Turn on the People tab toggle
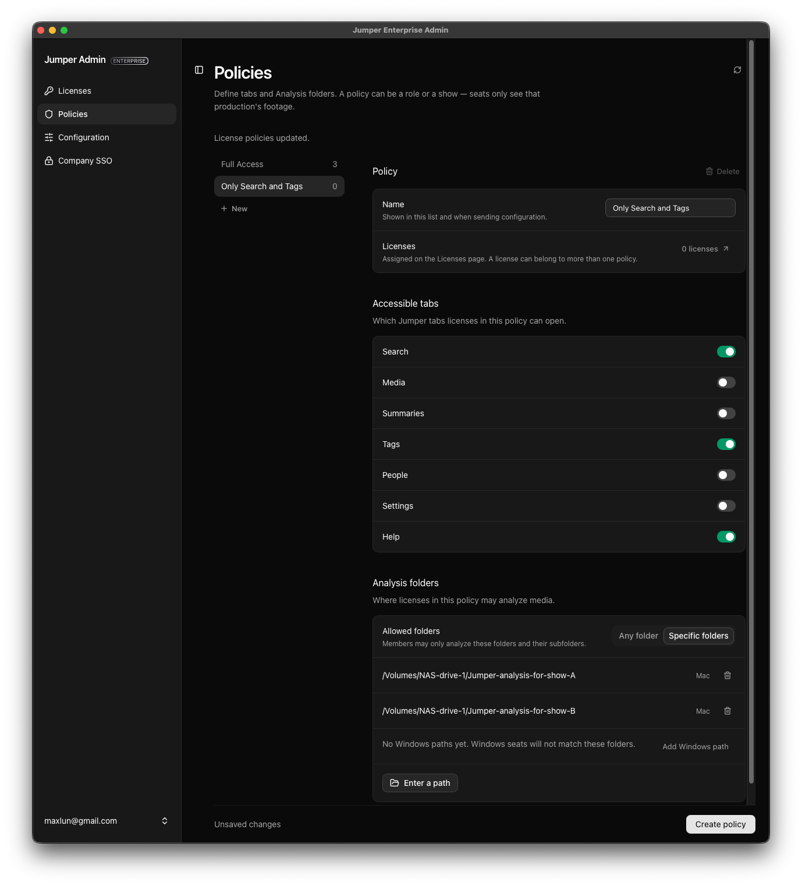Viewport: 802px width, 886px height. coord(726,475)
